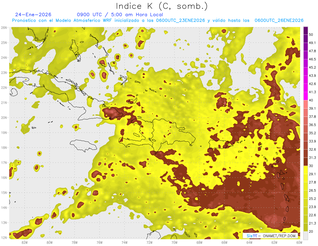The height and width of the screenshot is (246, 318).
Task: Click the colorbar value "41.3"
Action: tap(313, 92)
